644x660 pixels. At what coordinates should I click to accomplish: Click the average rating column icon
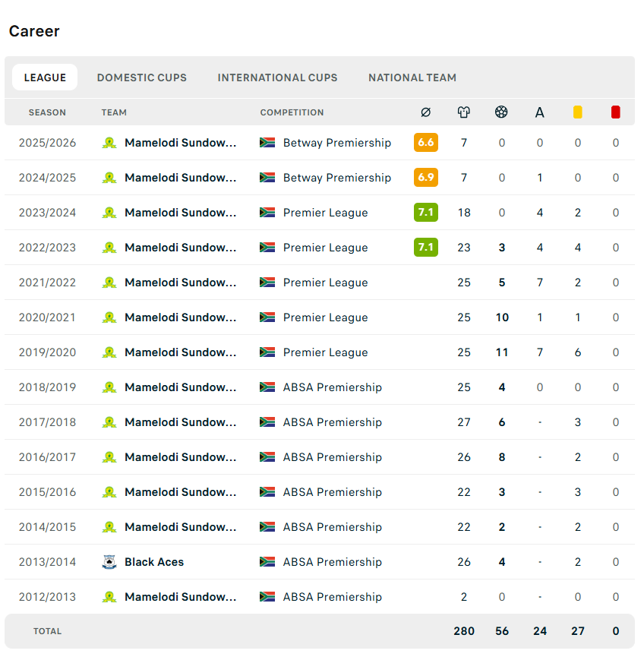(x=425, y=112)
